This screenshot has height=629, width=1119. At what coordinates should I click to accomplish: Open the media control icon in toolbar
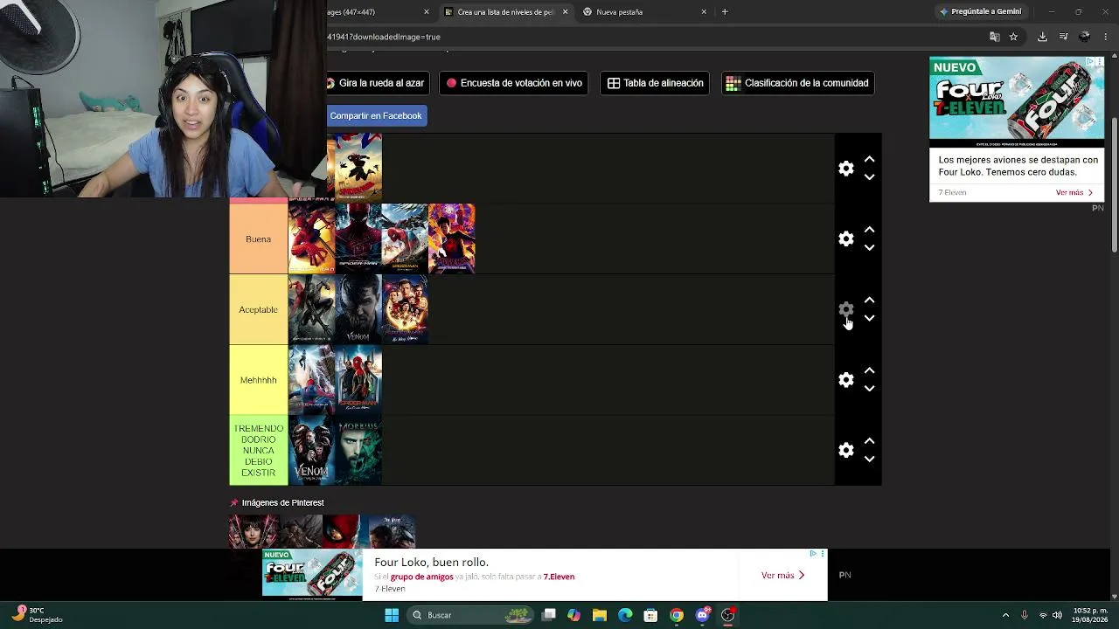coord(1063,37)
